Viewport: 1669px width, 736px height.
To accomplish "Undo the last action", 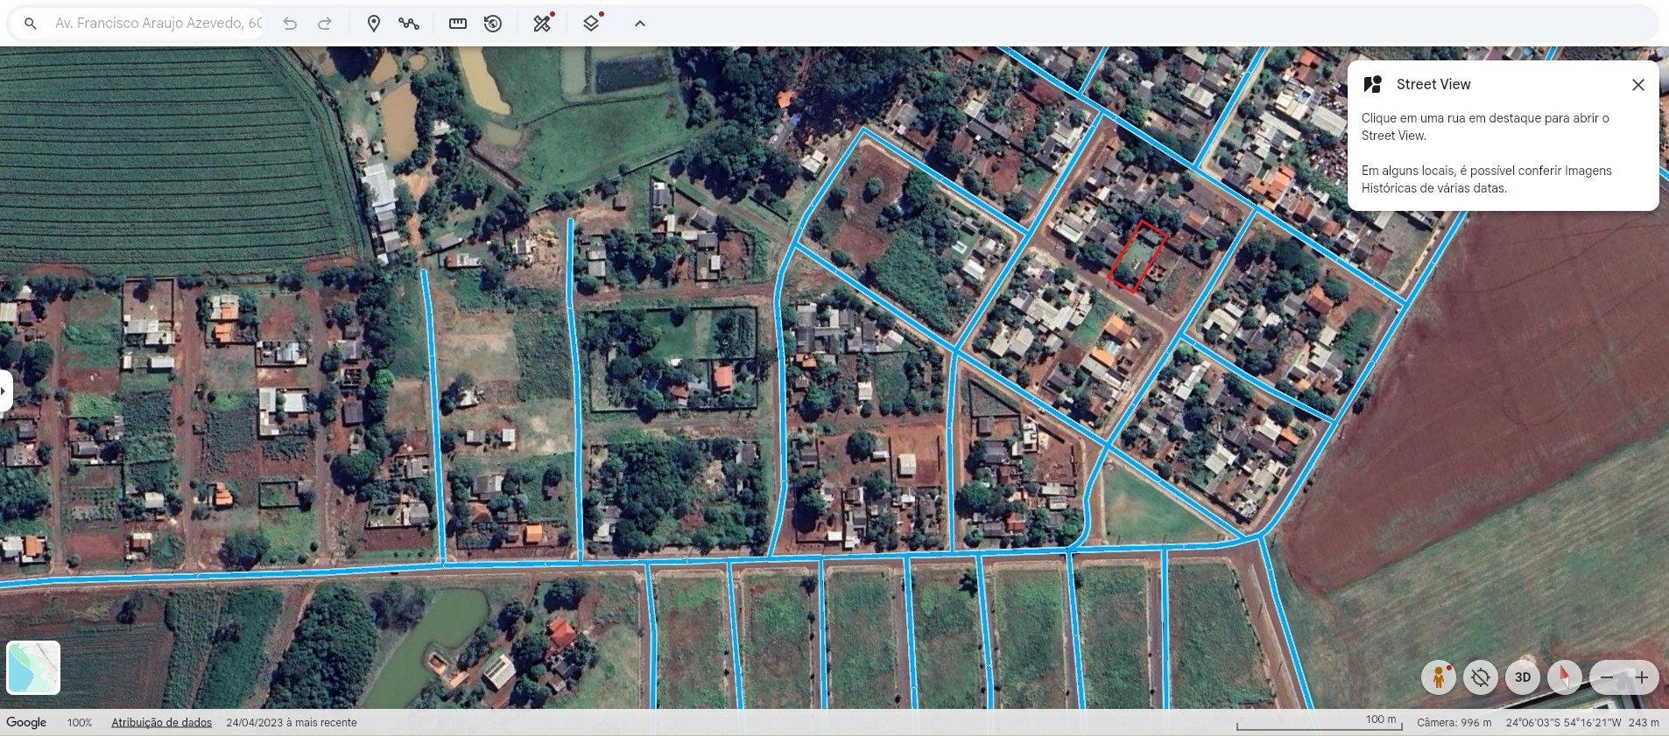I will [x=290, y=24].
